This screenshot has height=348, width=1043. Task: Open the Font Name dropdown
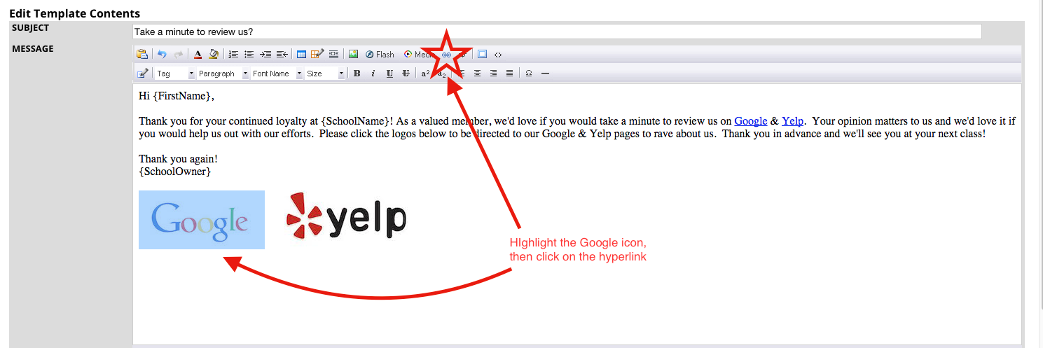(x=277, y=73)
